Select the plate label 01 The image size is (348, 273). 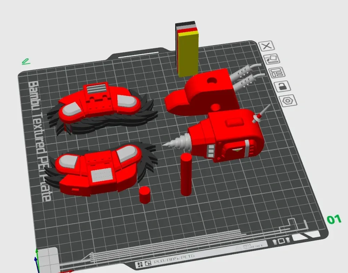333,220
